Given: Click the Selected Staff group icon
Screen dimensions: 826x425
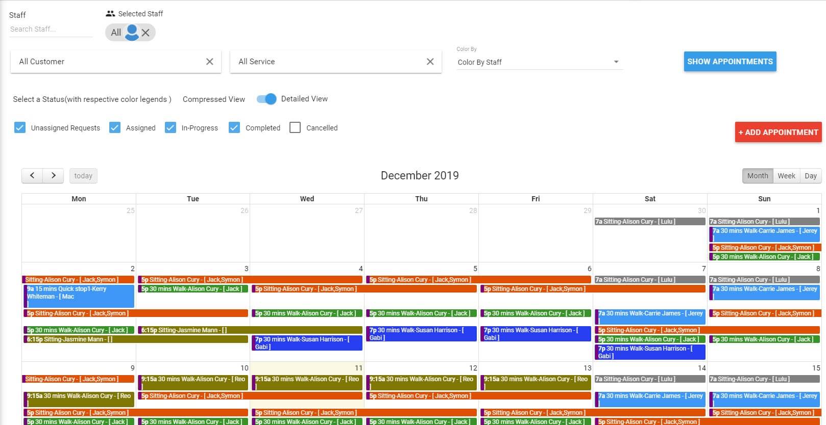Looking at the screenshot, I should (x=110, y=14).
